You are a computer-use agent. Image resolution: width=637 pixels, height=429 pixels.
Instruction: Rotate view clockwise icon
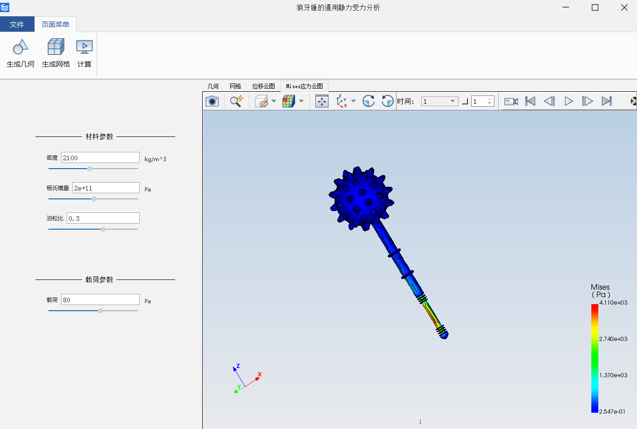[x=369, y=101]
